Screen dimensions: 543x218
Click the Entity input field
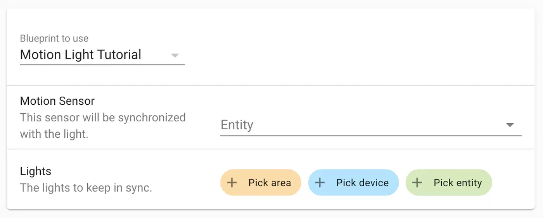point(361,125)
